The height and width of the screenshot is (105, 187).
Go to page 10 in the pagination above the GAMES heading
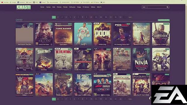91,17
